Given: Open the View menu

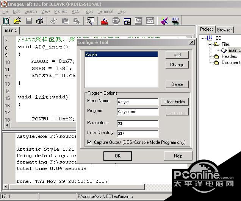Looking at the screenshot, I should [45, 11].
